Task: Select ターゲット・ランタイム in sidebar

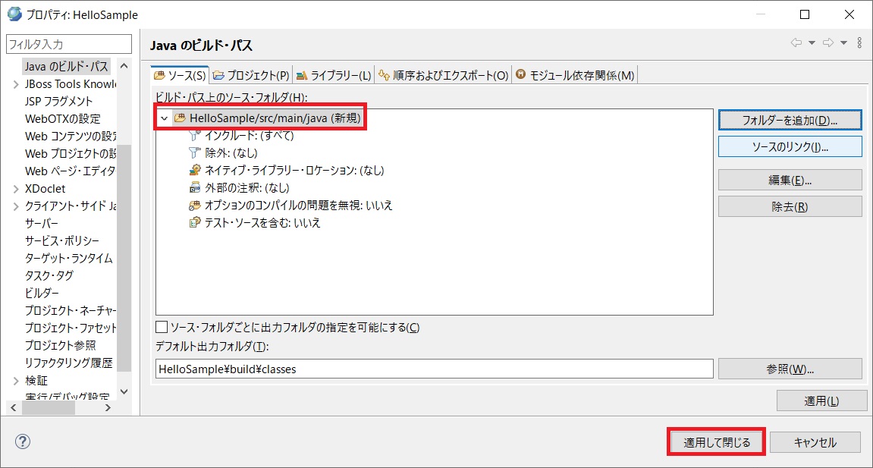Action: [x=68, y=258]
